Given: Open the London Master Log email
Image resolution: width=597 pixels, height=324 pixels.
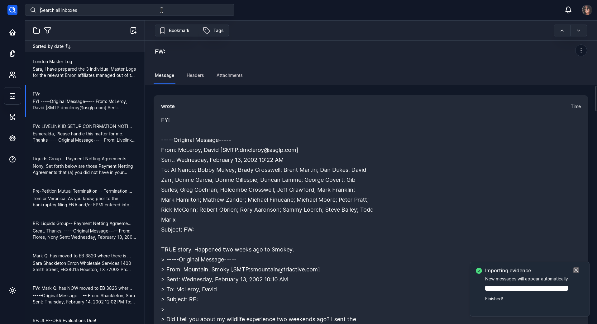Looking at the screenshot, I should 84,68.
